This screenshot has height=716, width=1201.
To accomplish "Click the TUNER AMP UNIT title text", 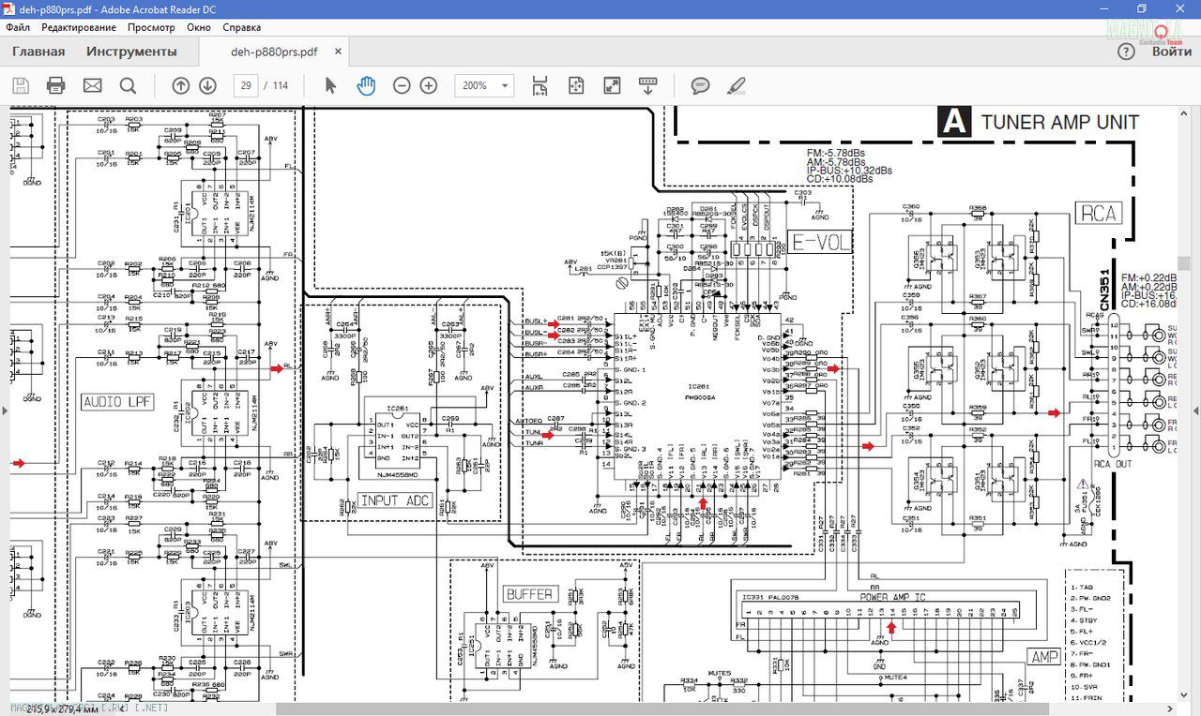I will click(x=1060, y=122).
